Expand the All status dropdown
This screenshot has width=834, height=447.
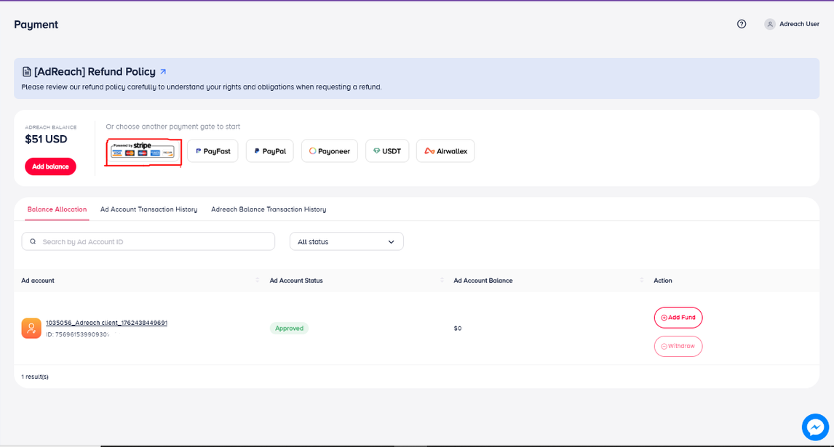click(346, 241)
